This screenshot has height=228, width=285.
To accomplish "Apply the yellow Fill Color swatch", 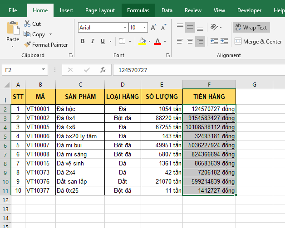I will (x=142, y=42).
